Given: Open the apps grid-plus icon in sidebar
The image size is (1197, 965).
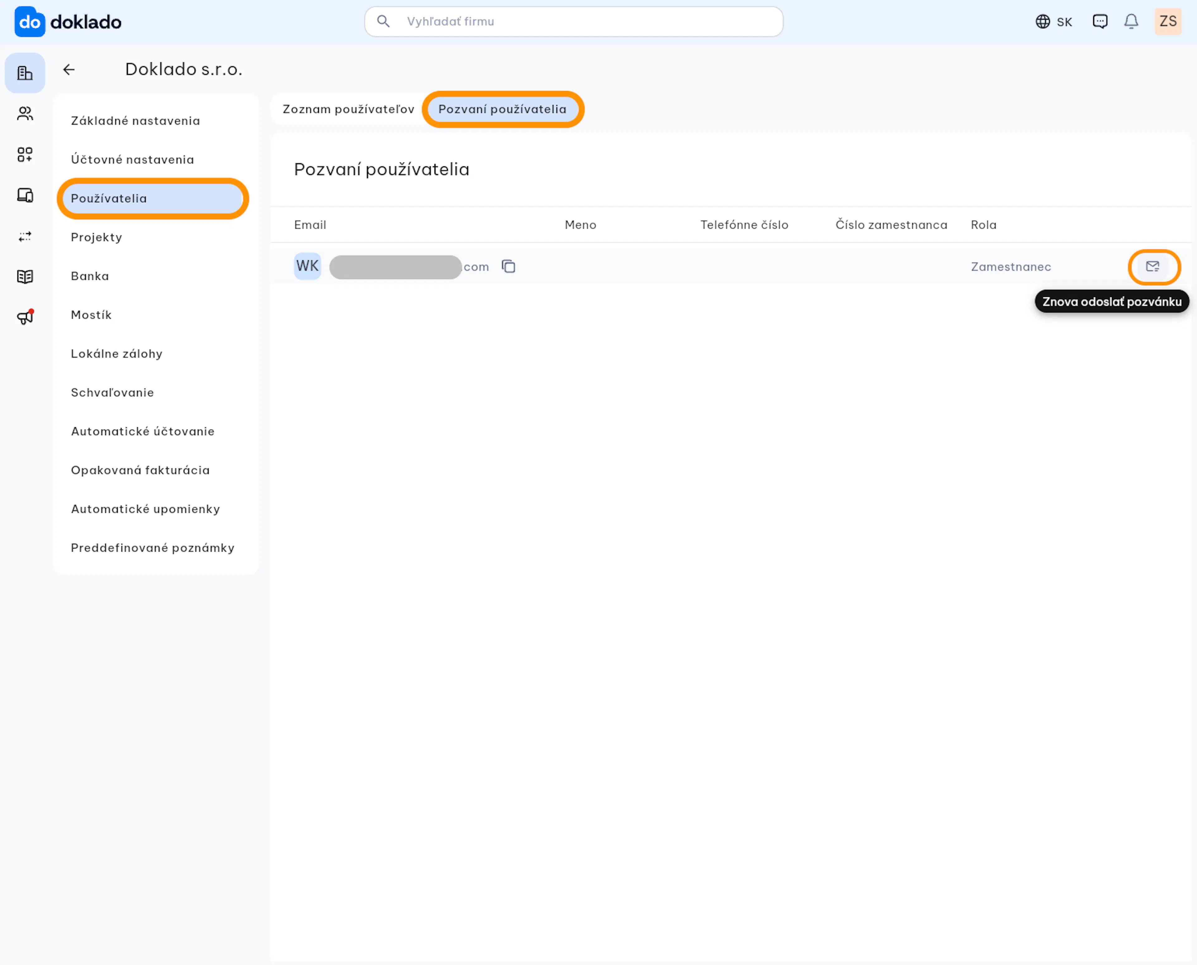Looking at the screenshot, I should (x=25, y=154).
